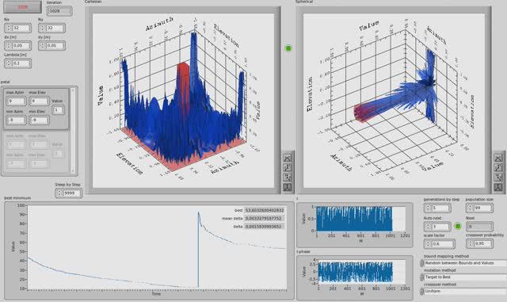Viewport: 507px width, 302px height.
Task: Click the I amplitude bar chart
Action: coord(360,219)
